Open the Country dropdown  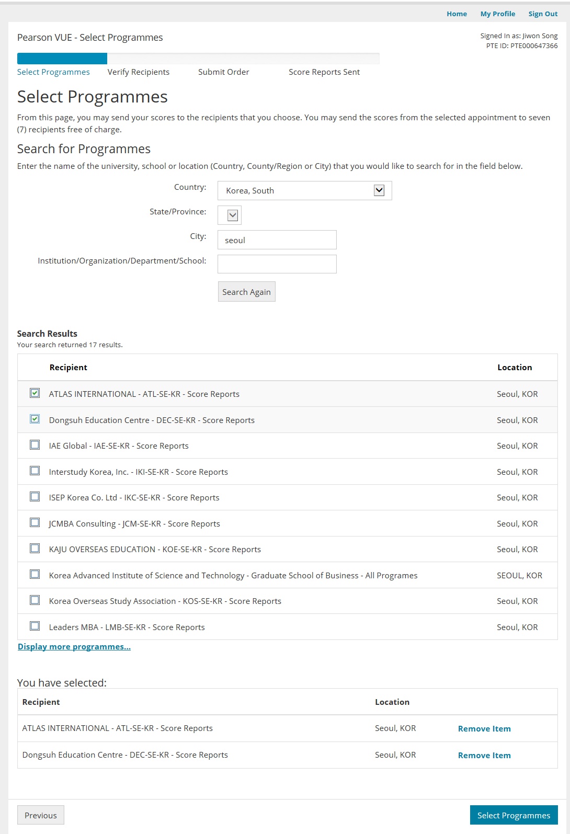[304, 191]
